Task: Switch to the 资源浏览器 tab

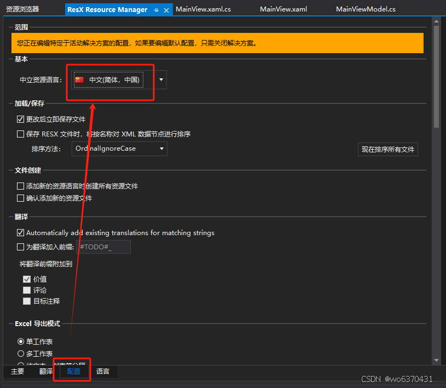Action: tap(22, 9)
